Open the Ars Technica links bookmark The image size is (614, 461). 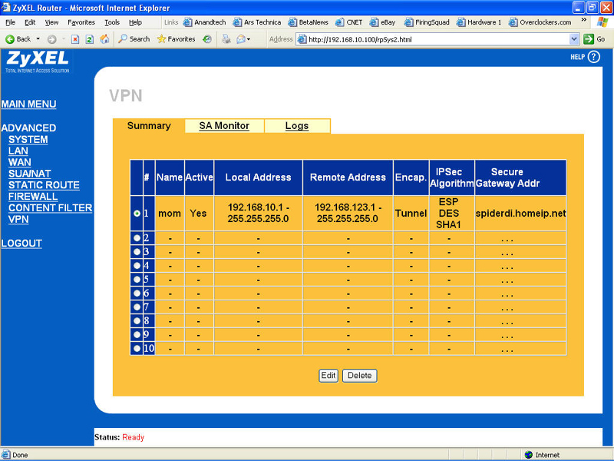coord(257,22)
